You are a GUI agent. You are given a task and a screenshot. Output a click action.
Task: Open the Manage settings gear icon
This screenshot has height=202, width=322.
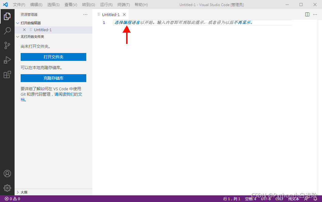7,188
